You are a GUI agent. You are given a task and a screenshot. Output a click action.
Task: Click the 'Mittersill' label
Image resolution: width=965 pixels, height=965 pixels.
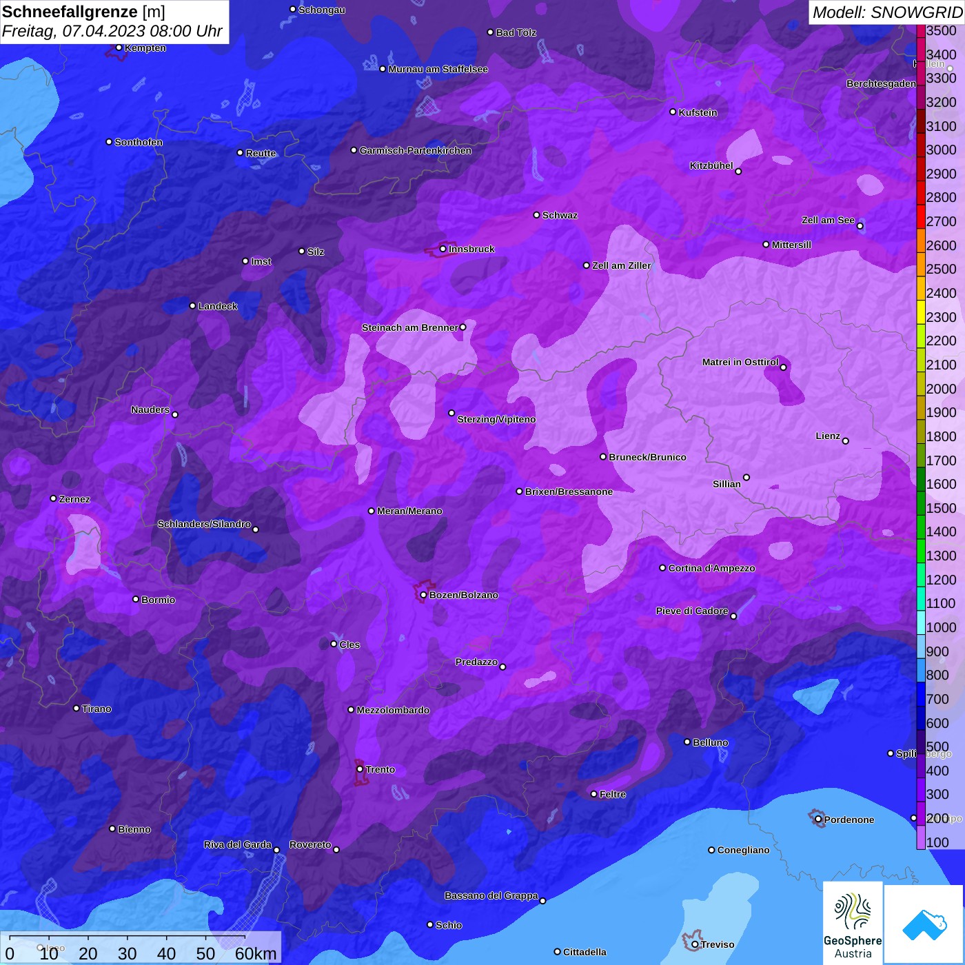click(791, 245)
